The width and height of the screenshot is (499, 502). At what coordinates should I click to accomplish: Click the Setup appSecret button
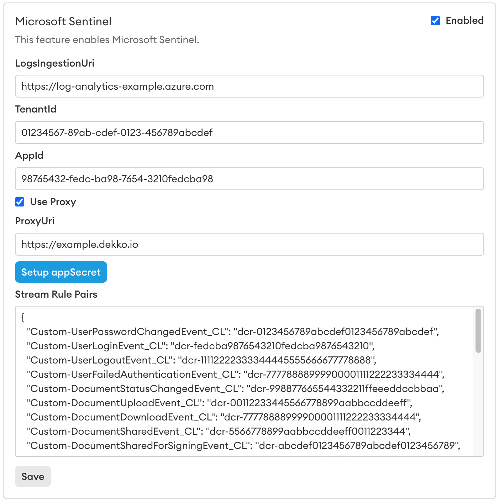coord(61,272)
